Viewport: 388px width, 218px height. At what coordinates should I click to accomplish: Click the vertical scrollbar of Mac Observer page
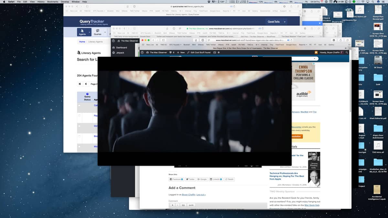350,97
